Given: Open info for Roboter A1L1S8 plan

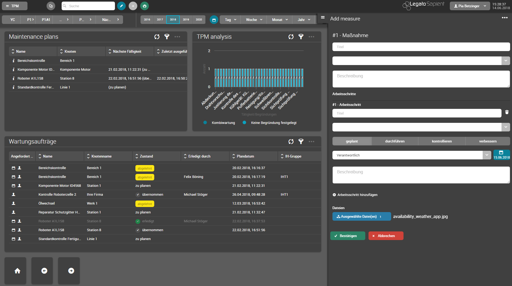Looking at the screenshot, I should pos(13,78).
